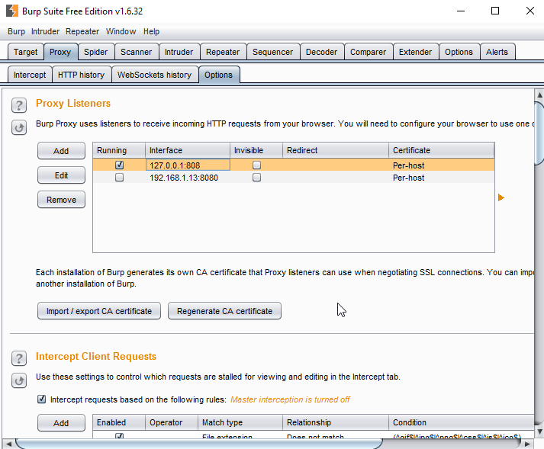The height and width of the screenshot is (449, 544).
Task: Click the Running column header
Action: pyautogui.click(x=119, y=150)
